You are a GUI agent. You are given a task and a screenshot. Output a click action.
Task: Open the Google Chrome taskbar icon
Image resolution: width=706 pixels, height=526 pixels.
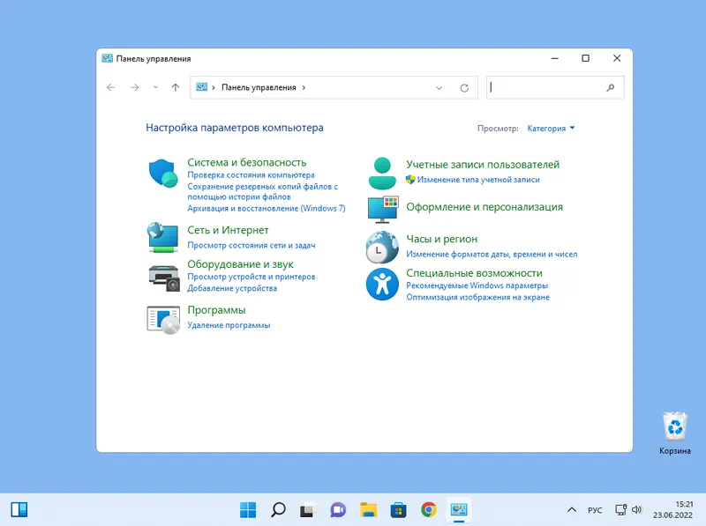428,509
